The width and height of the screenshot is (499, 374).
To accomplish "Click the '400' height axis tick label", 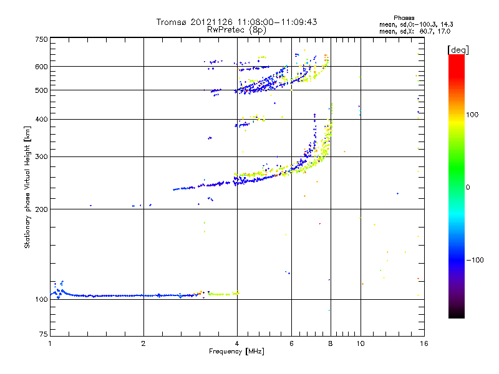I will pyautogui.click(x=41, y=120).
